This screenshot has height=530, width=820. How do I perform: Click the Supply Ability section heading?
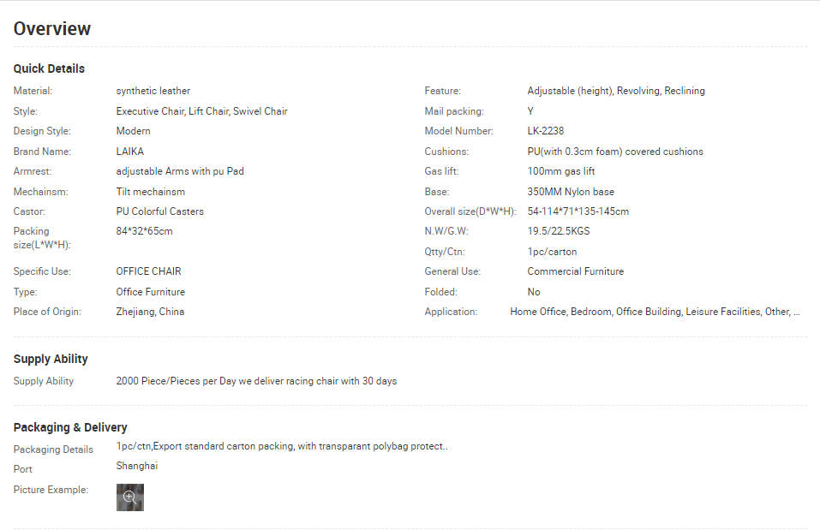coord(51,359)
